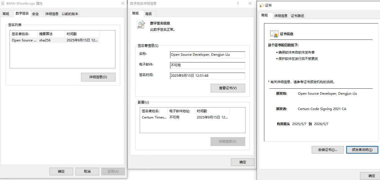The width and height of the screenshot is (380, 180).
Task: Click the 电子邮件 field showing 不可用
Action: click(208, 65)
